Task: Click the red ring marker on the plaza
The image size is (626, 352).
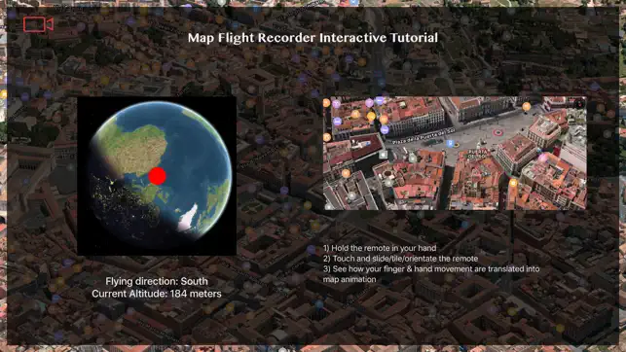Action: 497,132
